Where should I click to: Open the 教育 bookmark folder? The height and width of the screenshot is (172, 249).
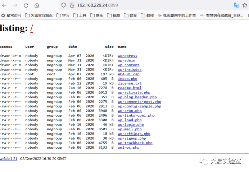[x=130, y=15]
